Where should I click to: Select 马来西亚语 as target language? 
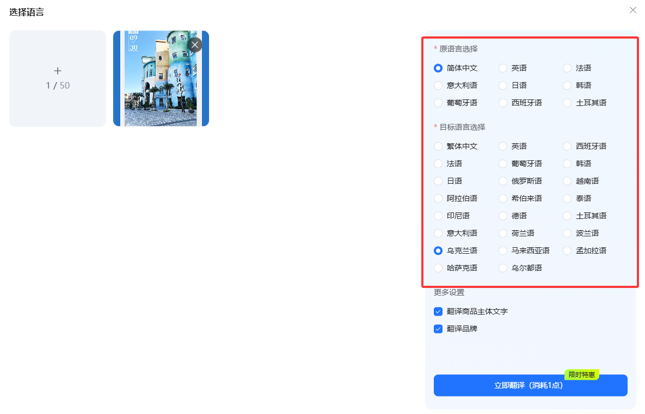(x=503, y=250)
